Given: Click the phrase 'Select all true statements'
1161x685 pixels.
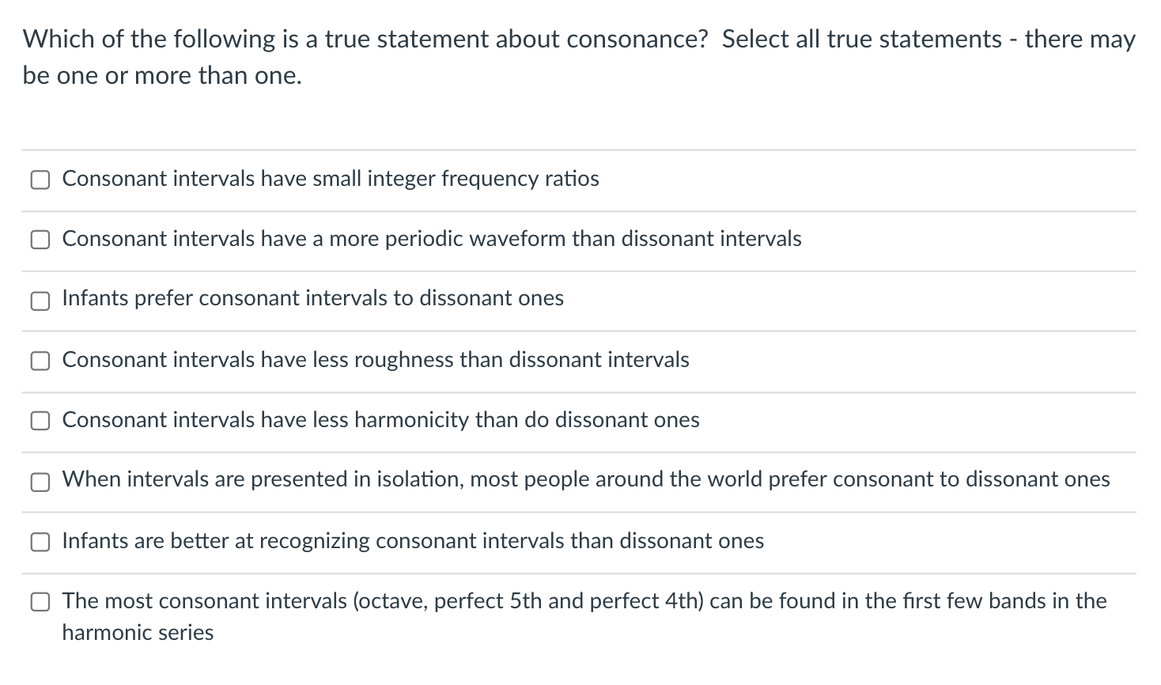Looking at the screenshot, I should [x=862, y=39].
